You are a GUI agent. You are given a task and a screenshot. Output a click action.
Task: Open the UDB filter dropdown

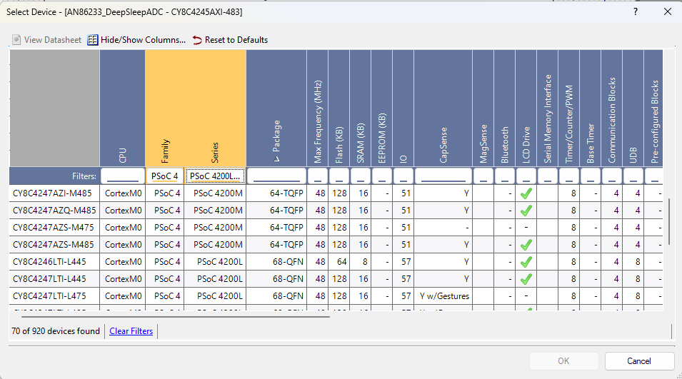coord(633,176)
